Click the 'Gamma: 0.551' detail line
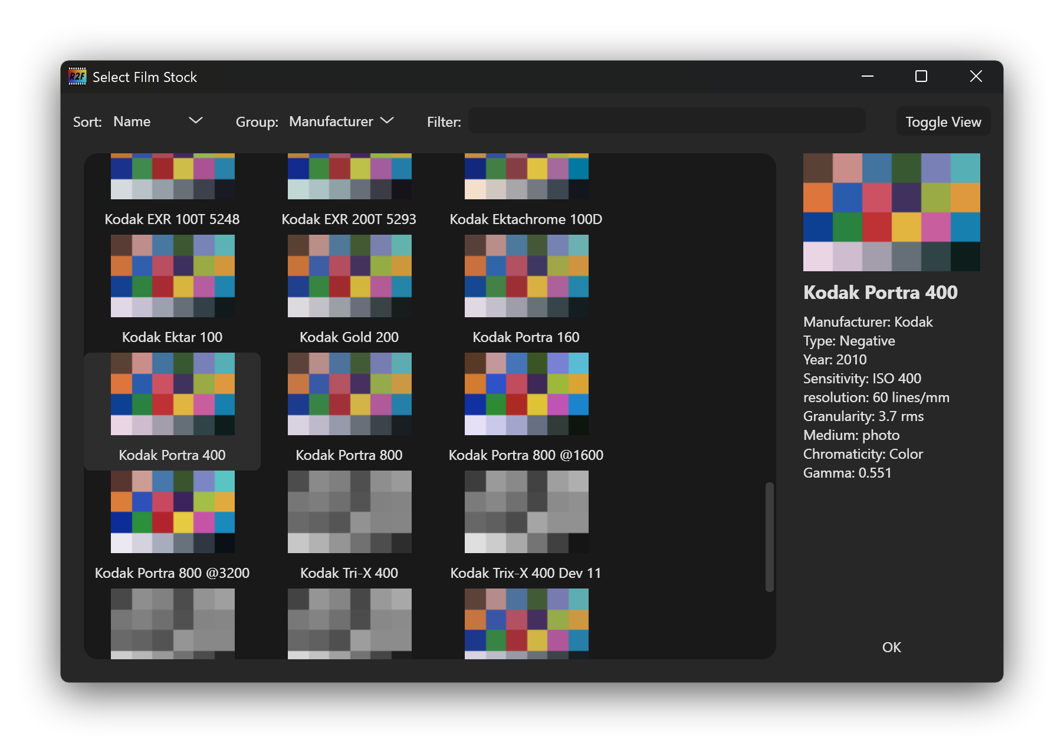 [x=848, y=473]
